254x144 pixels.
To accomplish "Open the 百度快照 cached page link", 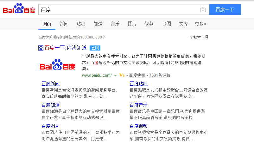I will pos(137,75).
